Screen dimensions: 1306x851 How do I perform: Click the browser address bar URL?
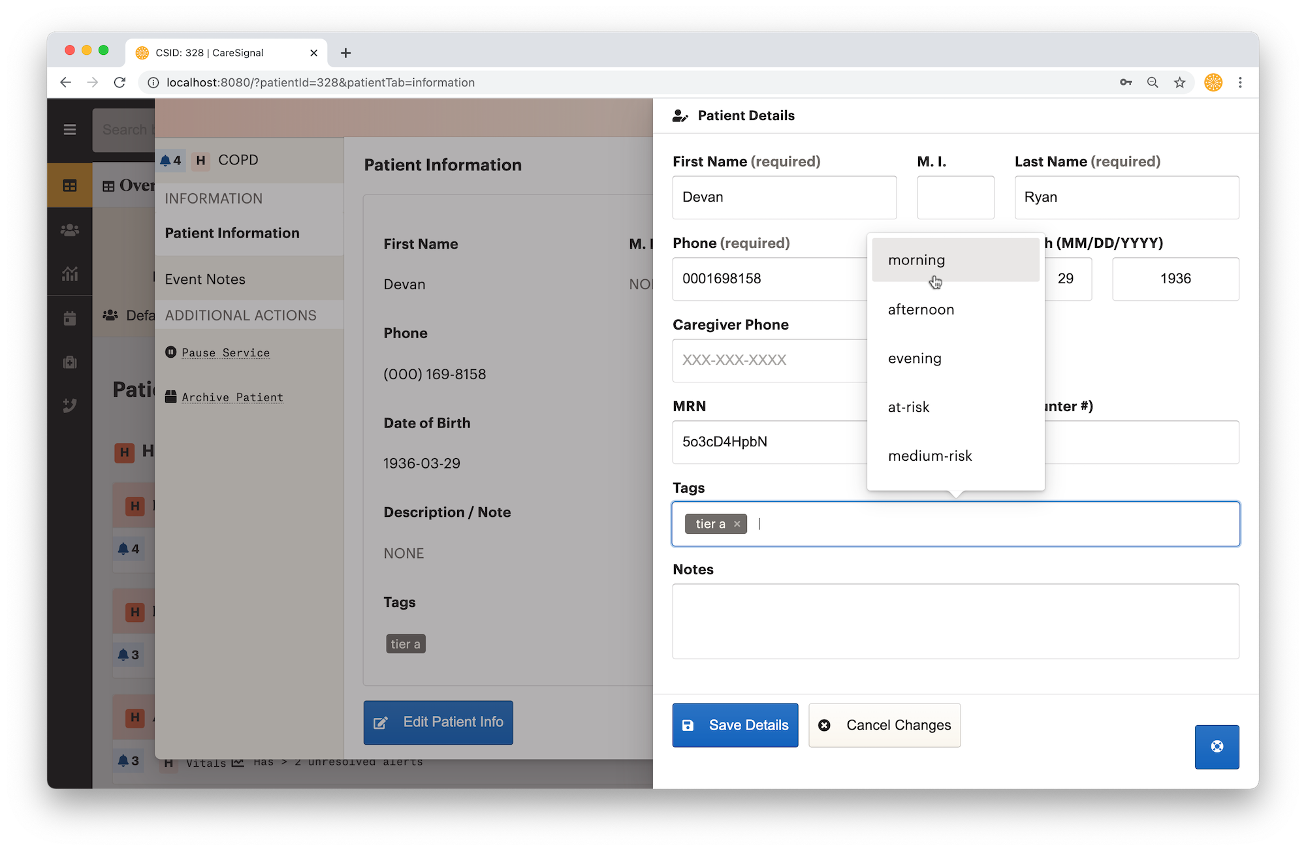[x=321, y=82]
